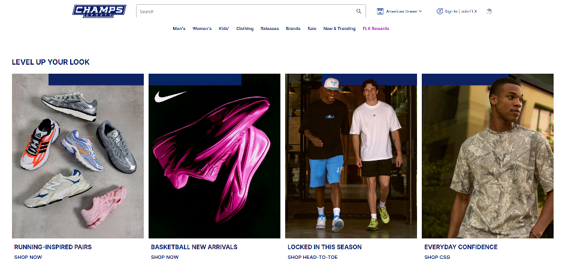Screen dimensions: 565x260
Task: Open the pink Nike basketball shoe image
Action: [x=214, y=156]
